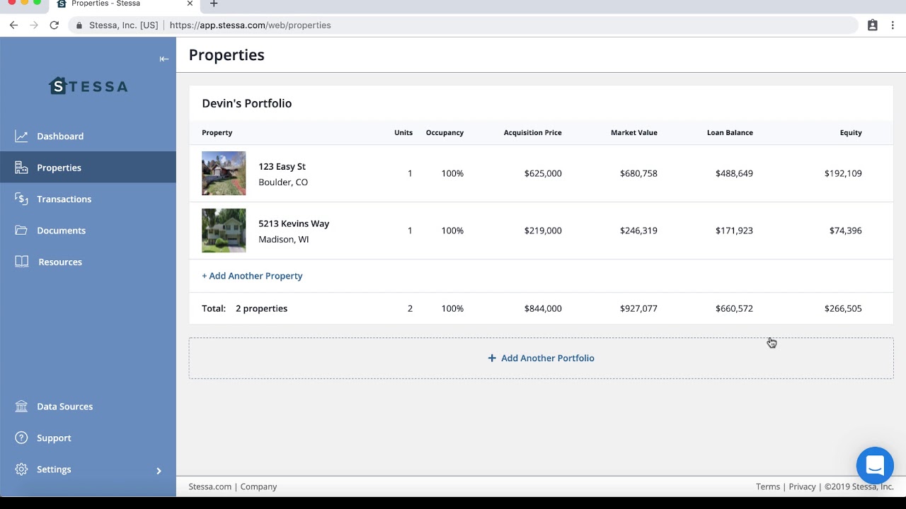
Task: Open 123 Easy St property
Action: tap(282, 166)
